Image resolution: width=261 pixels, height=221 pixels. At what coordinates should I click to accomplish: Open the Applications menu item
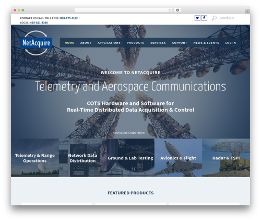[109, 43]
